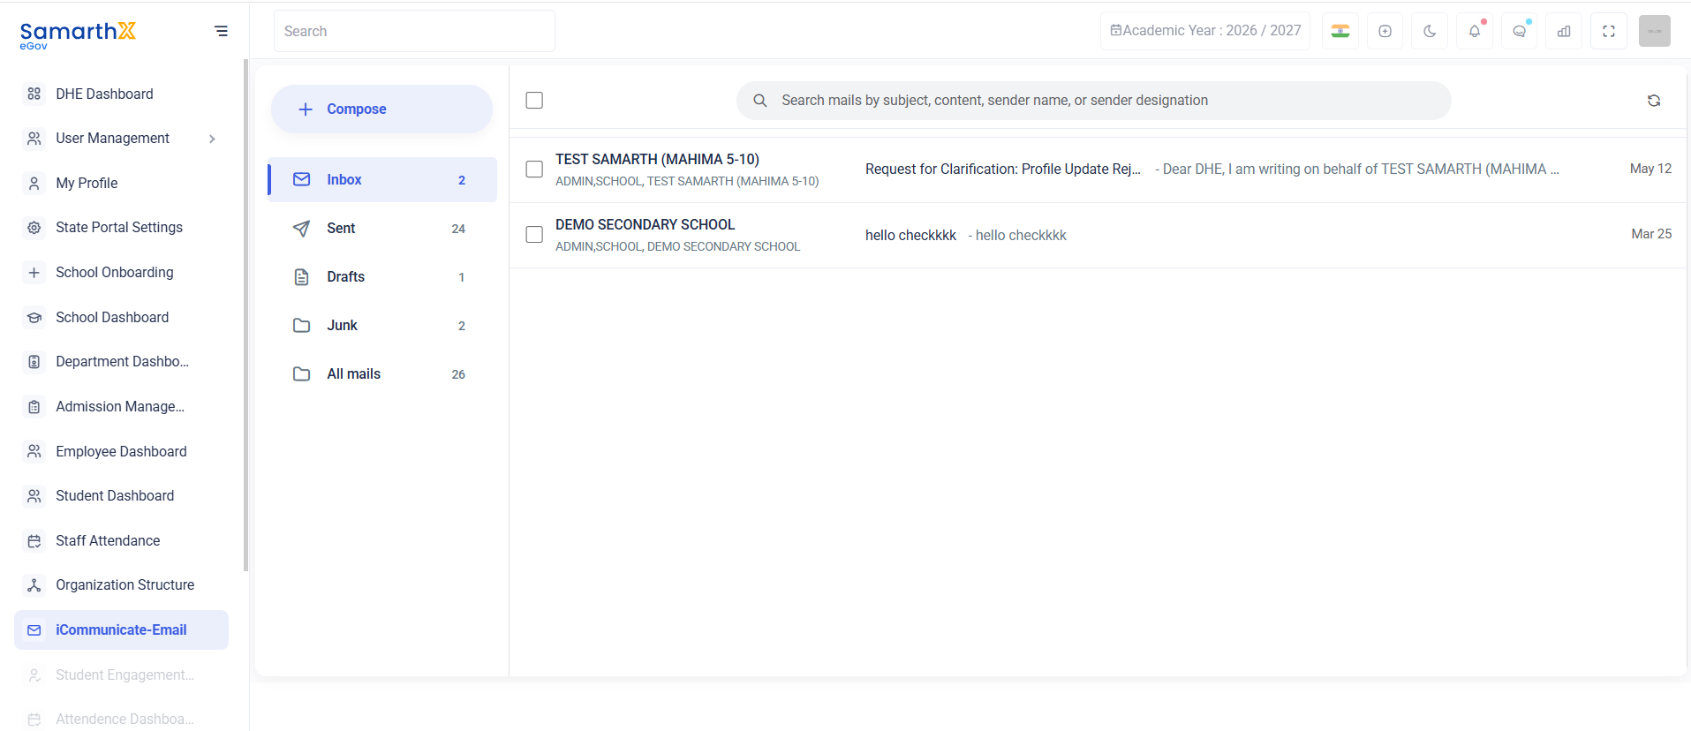Open the Junk folder
Image resolution: width=1691 pixels, height=731 pixels.
click(x=382, y=325)
